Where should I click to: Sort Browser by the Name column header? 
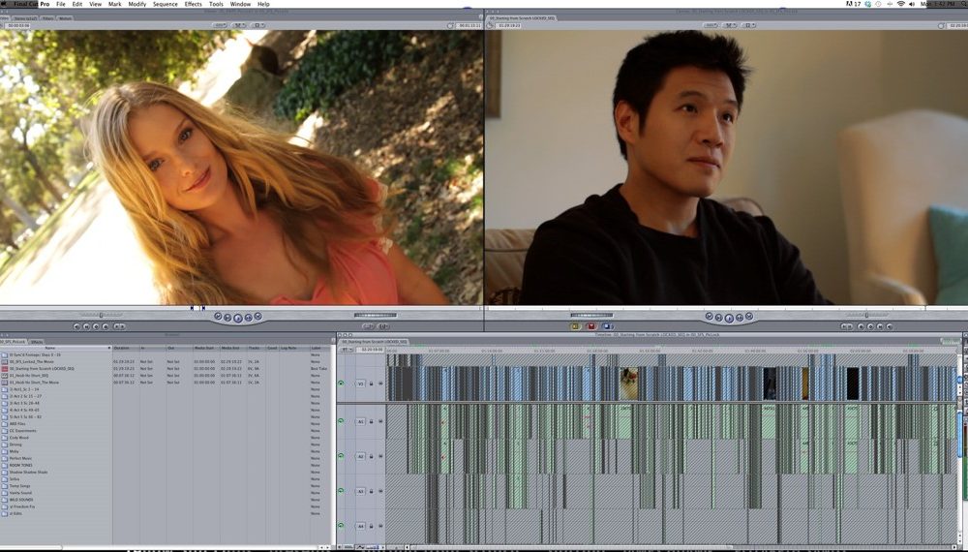(50, 349)
